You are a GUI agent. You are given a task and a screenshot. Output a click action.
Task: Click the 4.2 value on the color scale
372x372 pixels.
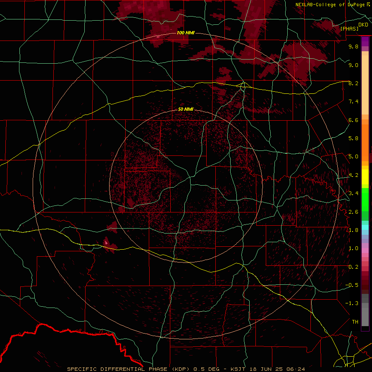[353, 175]
